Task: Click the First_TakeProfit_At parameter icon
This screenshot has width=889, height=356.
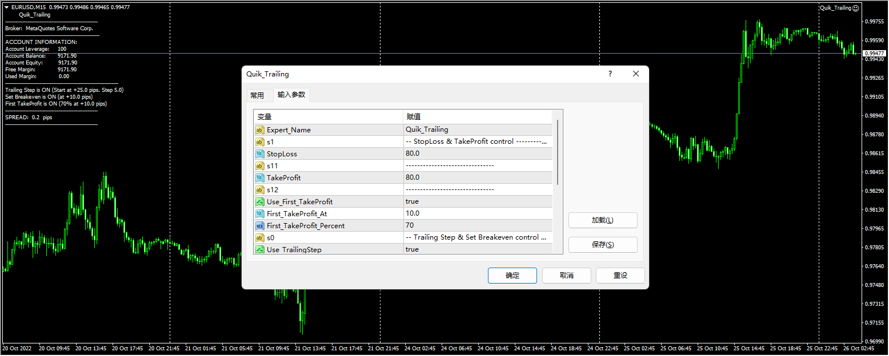Action: click(259, 214)
